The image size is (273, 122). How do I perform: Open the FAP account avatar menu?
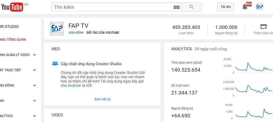259,7
